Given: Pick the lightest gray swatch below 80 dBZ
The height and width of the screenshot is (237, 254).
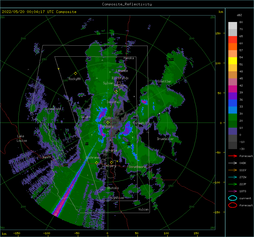Looking at the screenshot, I should click(x=233, y=26).
